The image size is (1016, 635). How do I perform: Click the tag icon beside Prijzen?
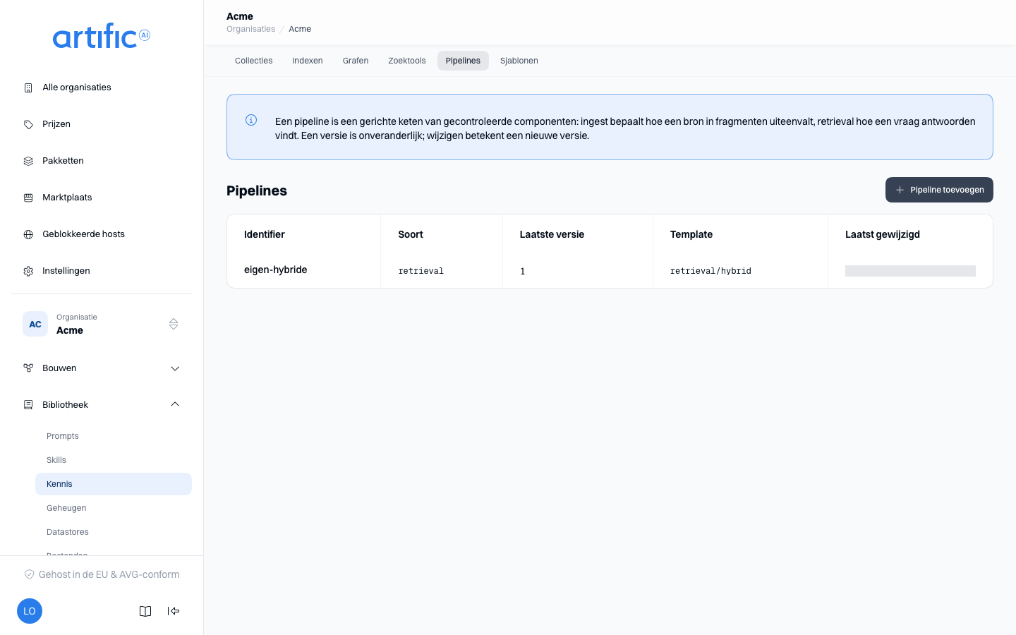tap(28, 124)
